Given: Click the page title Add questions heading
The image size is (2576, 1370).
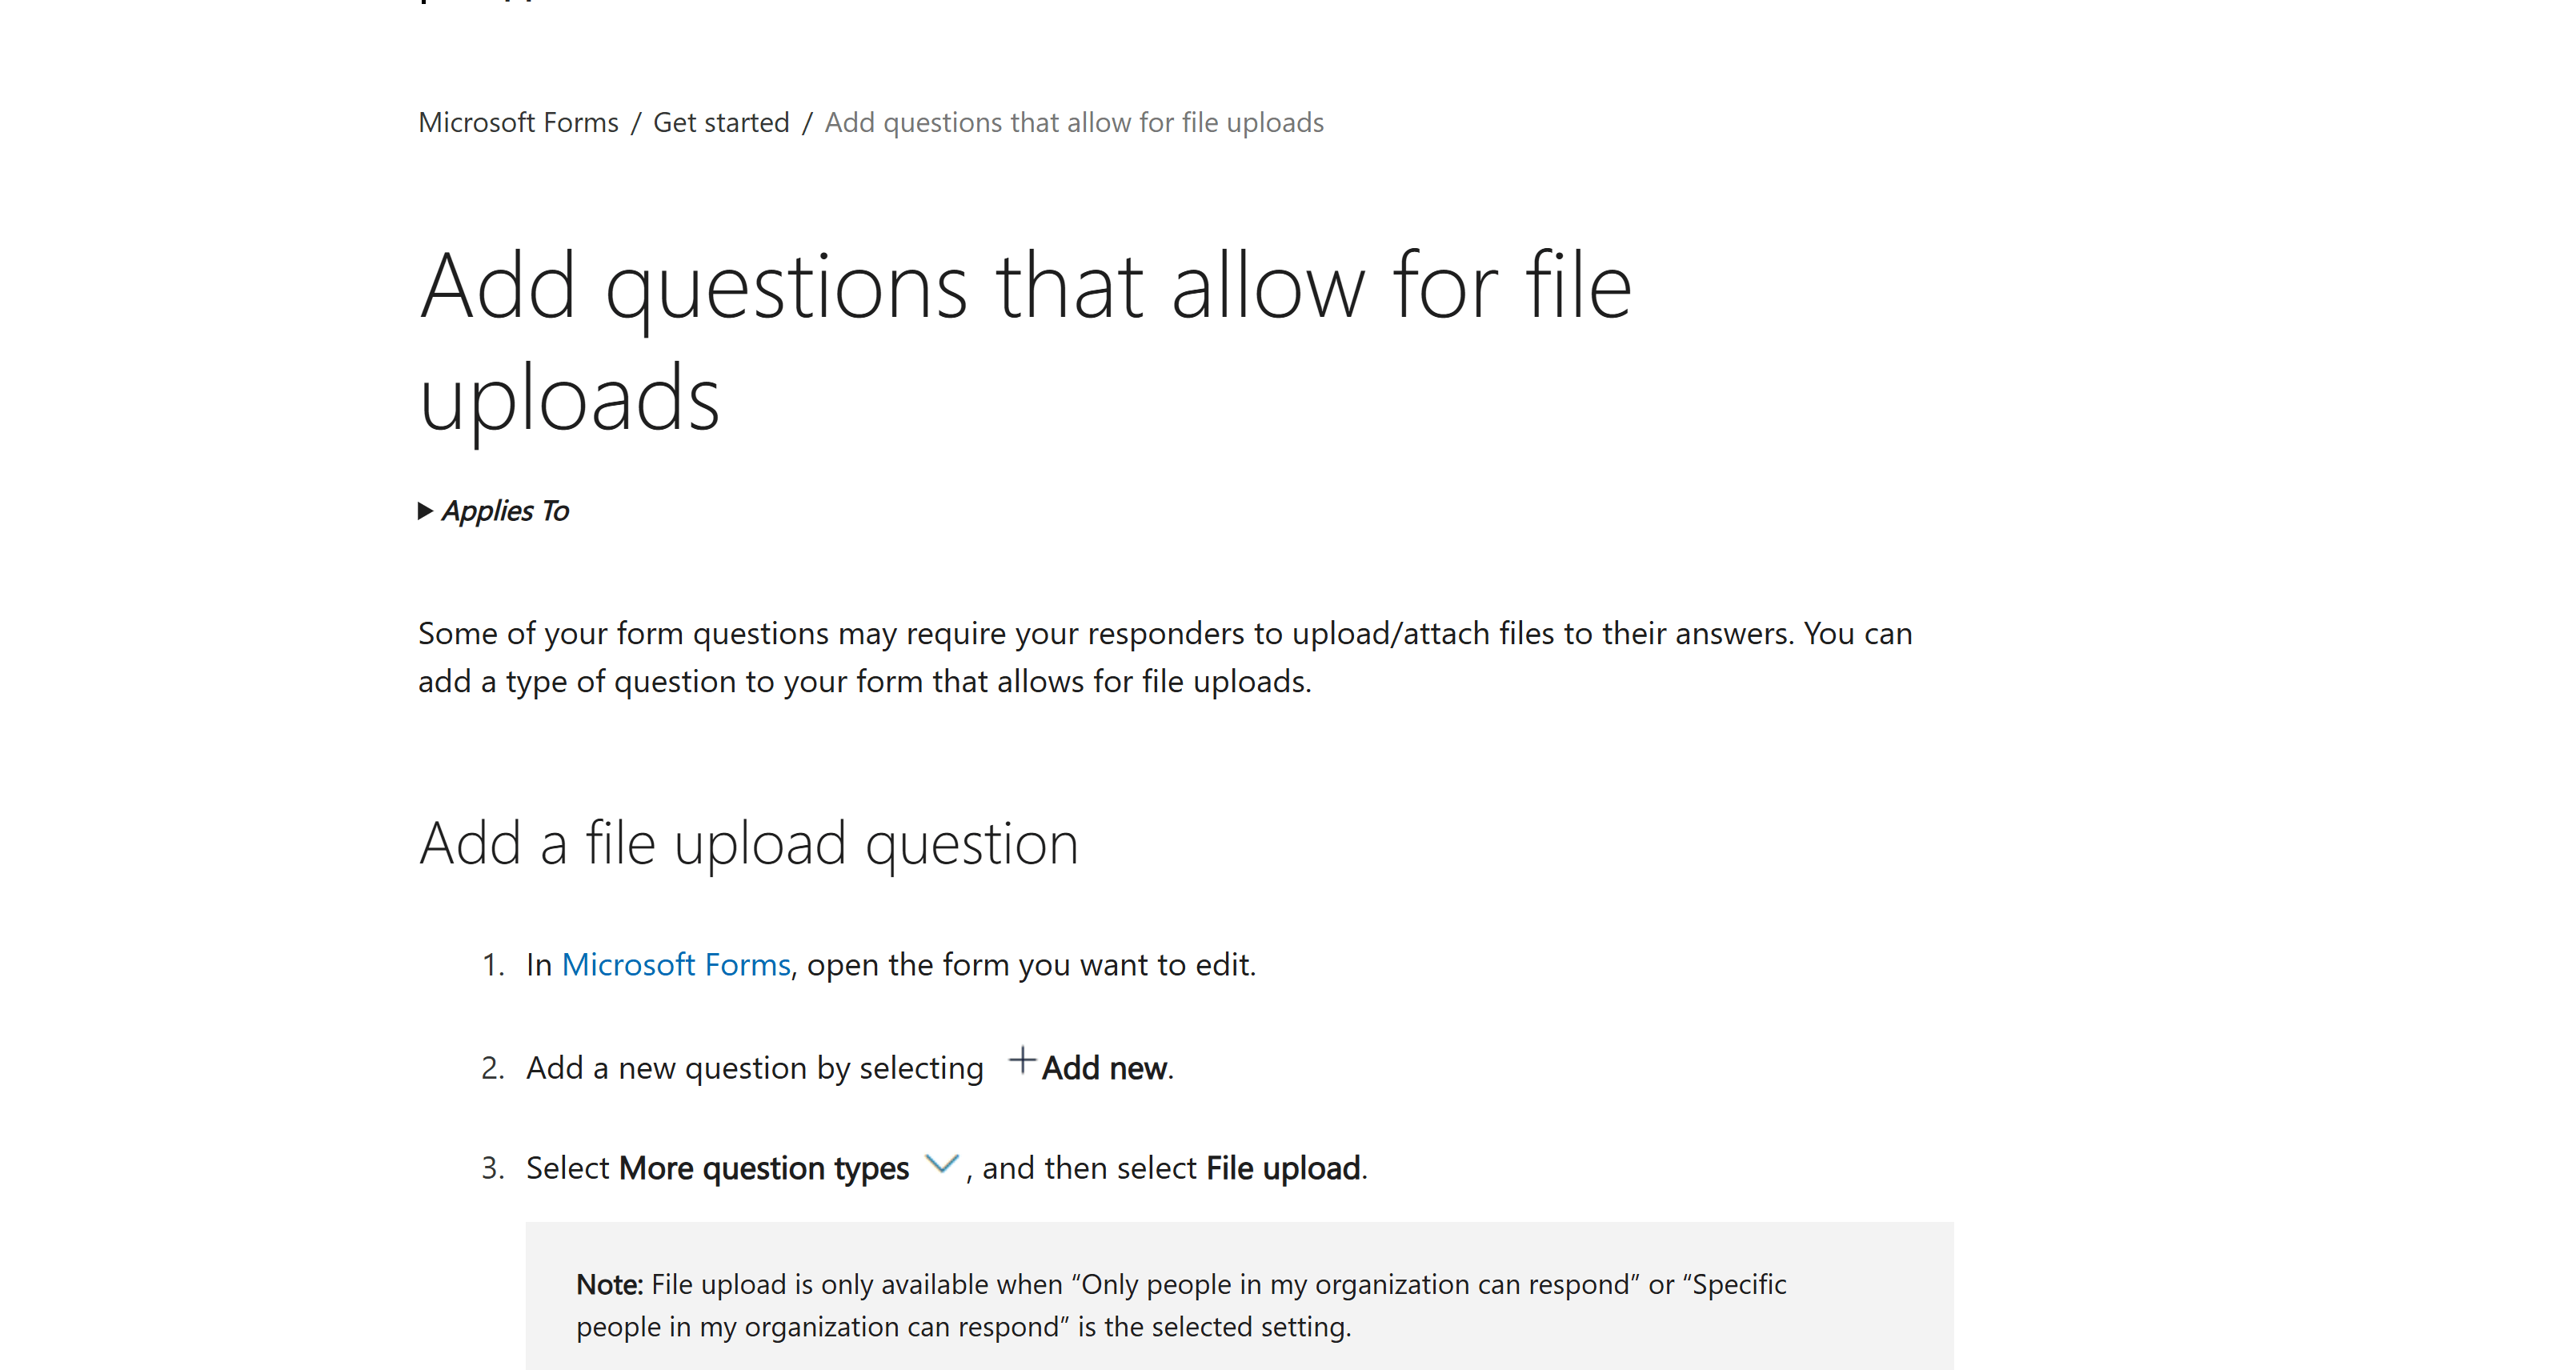Looking at the screenshot, I should click(1025, 341).
